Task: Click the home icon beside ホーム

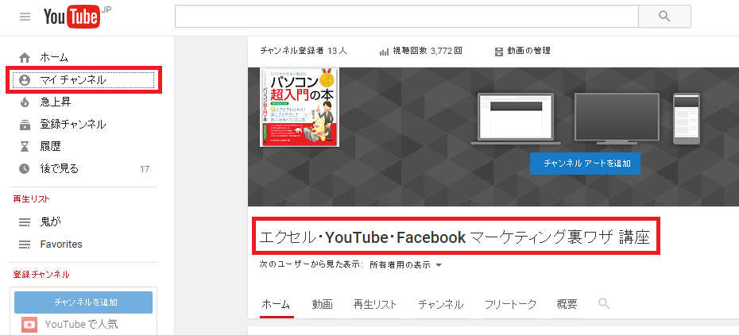Action: (x=24, y=58)
